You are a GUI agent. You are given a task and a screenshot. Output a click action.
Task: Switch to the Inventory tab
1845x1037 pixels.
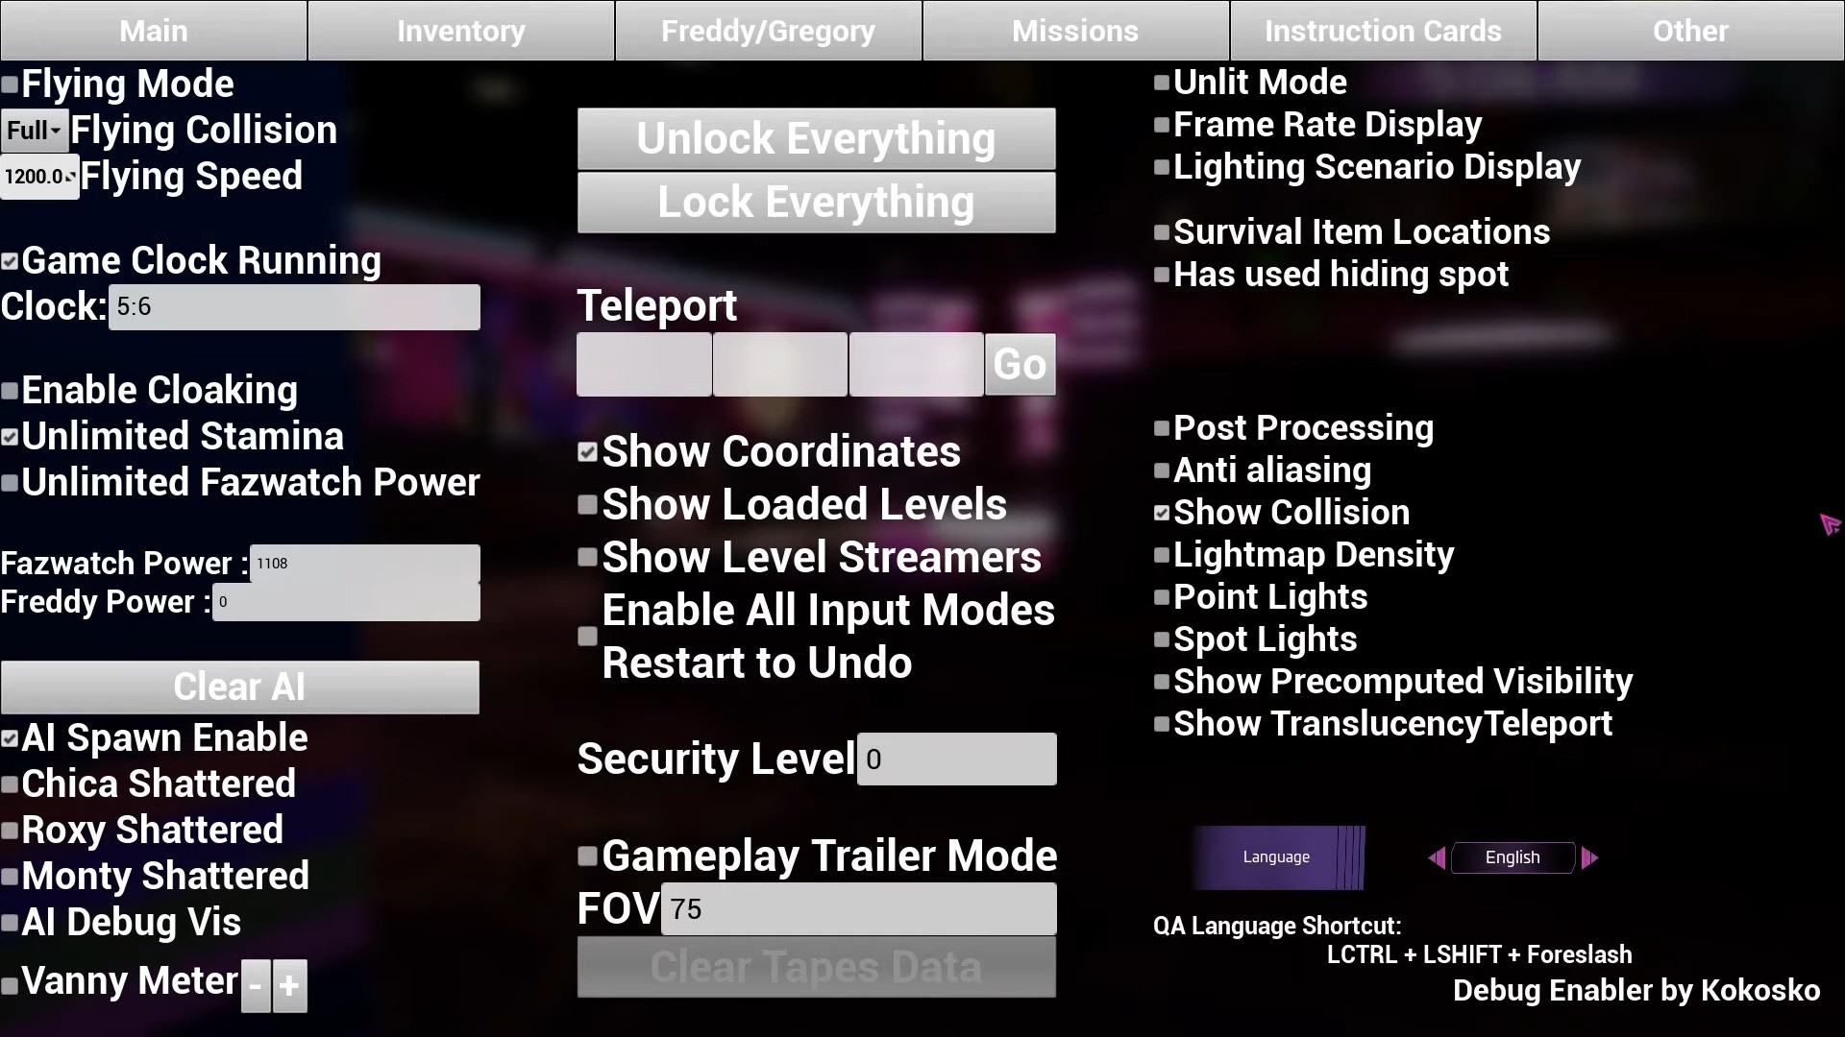click(461, 31)
